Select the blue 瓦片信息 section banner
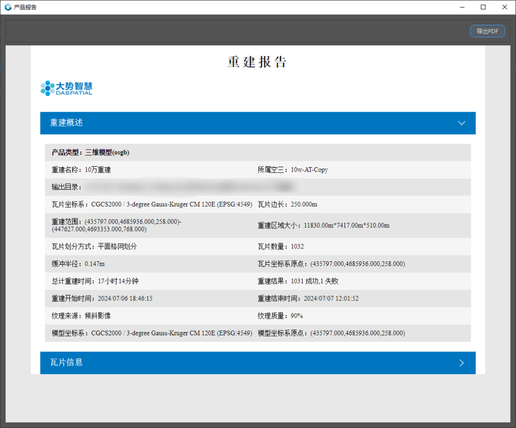Viewport: 516px width, 428px height. 258,363
